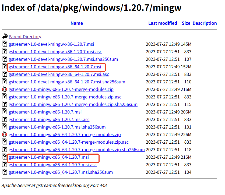Click file icon beside gstreamer-1.0-devel-mingw-x86_64-1.20.7.msi.asc
The width and height of the screenshot is (225, 195).
pos(5,74)
